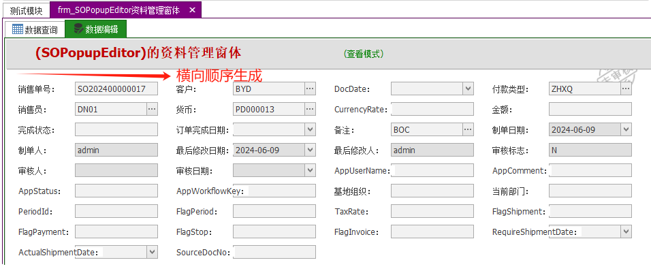Click the (SOPopupEditor)的资料管理窗体 title
Viewport: 651px width, 271px height.
138,53
